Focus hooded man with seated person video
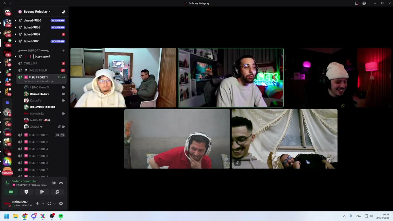The image size is (393, 221). (123, 78)
